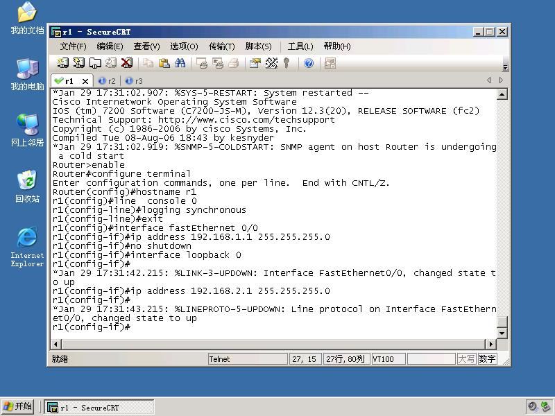Open Global Options tools icon
The height and width of the screenshot is (416, 555).
pyautogui.click(x=271, y=63)
